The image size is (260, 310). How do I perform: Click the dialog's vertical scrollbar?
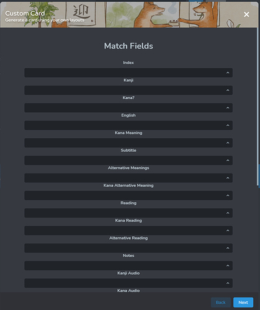coord(258,107)
